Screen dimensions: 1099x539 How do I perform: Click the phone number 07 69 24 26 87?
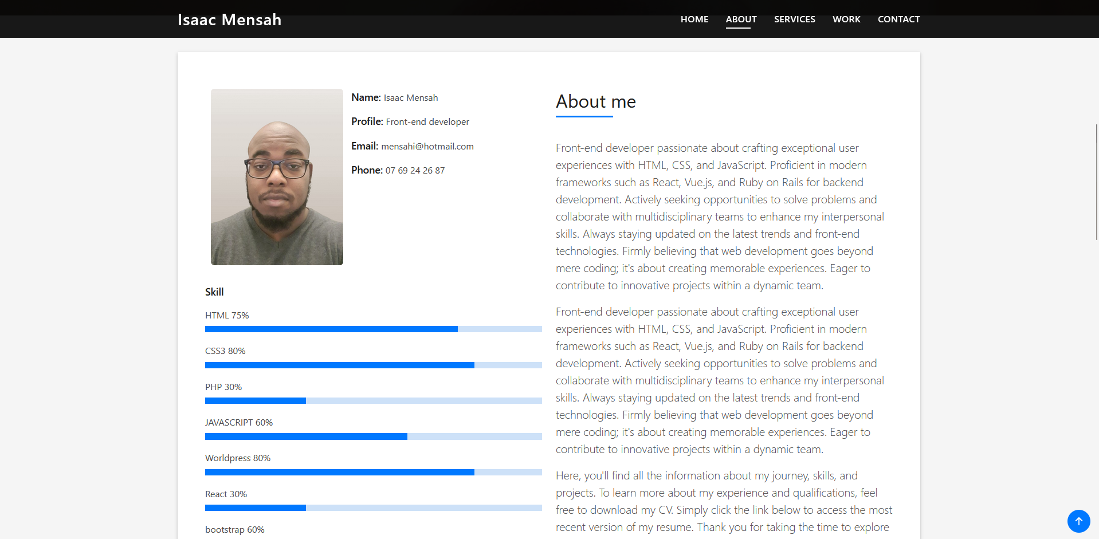pyautogui.click(x=415, y=171)
